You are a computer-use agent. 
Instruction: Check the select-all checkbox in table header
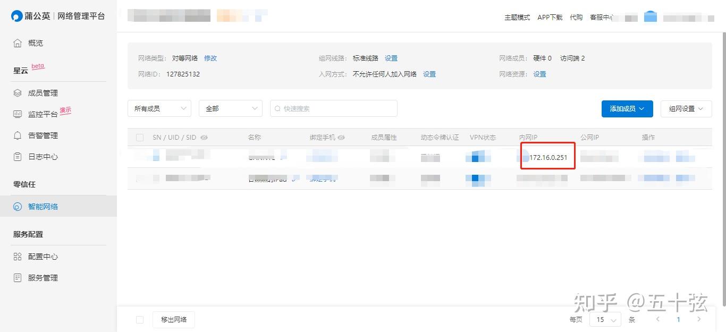[140, 137]
